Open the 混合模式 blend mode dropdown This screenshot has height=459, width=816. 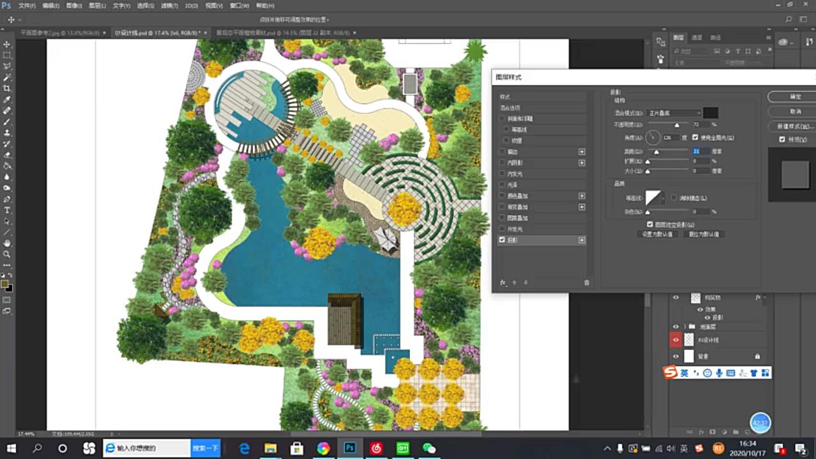tap(674, 113)
